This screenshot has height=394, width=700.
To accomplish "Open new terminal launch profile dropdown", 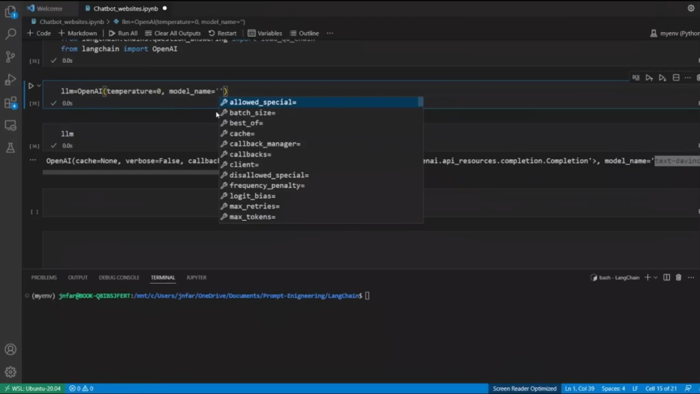I will [x=656, y=278].
